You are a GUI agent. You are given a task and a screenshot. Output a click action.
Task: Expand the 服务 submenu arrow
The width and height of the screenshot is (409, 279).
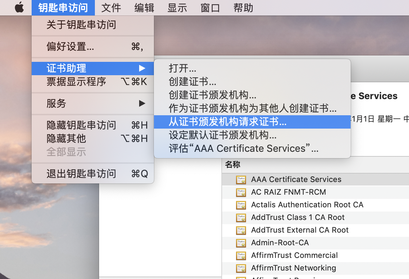(x=142, y=103)
